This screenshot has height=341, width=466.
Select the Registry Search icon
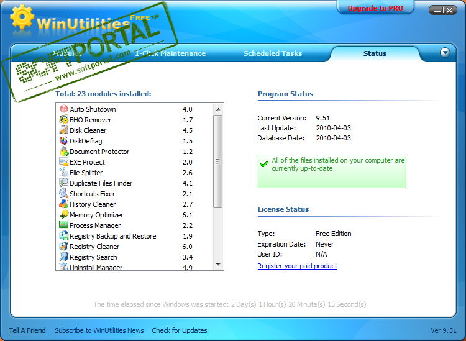pyautogui.click(x=63, y=257)
